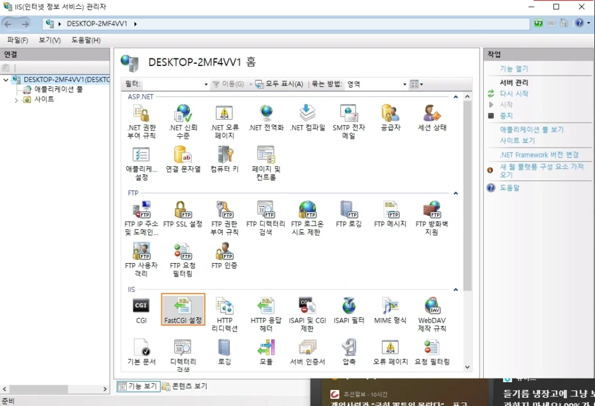Open the FTP 로그온 시도 제한 feature

pyautogui.click(x=307, y=218)
